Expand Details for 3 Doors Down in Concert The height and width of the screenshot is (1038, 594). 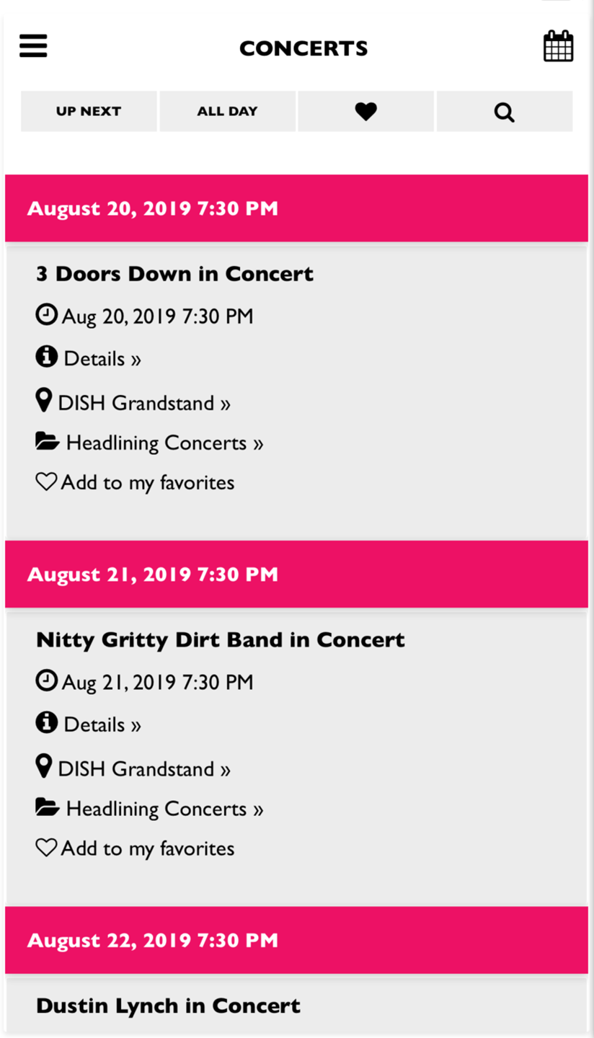(x=102, y=359)
